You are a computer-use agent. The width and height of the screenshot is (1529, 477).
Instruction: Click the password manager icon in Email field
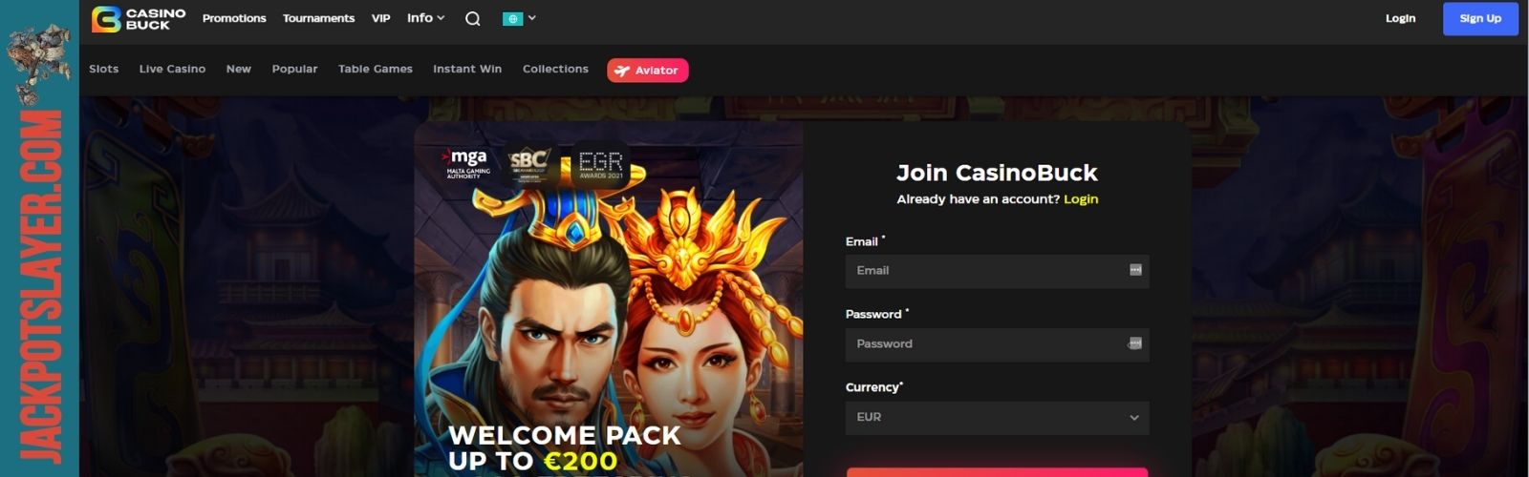1135,270
